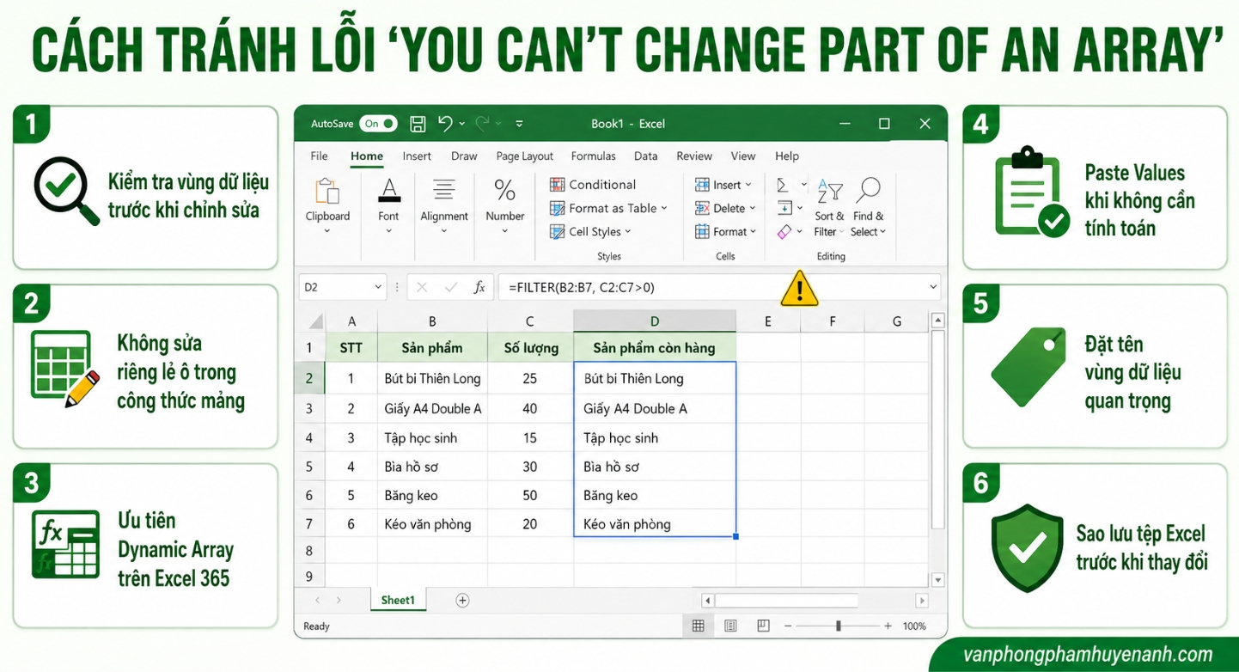1239x672 pixels.
Task: Expand the formula bar chevron
Action: click(x=933, y=287)
